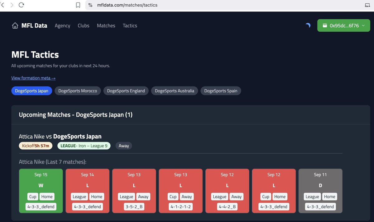Click the Cup tag on the Sep 15 card
Viewport: 374px width, 222px height.
(33, 197)
